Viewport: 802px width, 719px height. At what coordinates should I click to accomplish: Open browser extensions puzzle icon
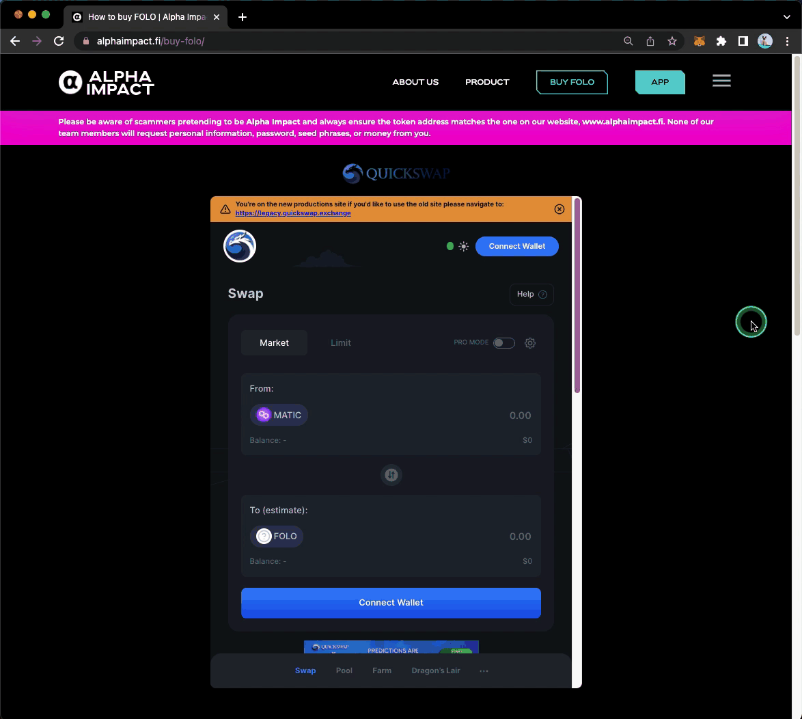click(721, 42)
